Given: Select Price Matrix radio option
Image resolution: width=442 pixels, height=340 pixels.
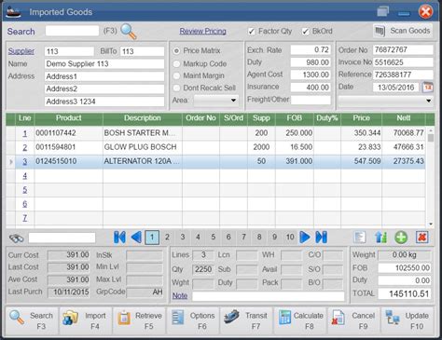Looking at the screenshot, I should tap(176, 50).
